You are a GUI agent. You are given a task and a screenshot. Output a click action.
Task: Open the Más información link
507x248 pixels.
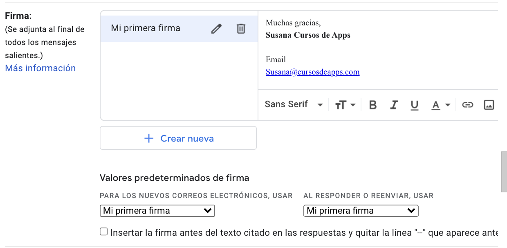click(40, 68)
